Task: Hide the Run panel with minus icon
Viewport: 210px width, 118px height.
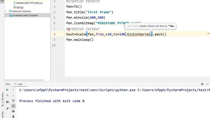Action: coord(208,84)
